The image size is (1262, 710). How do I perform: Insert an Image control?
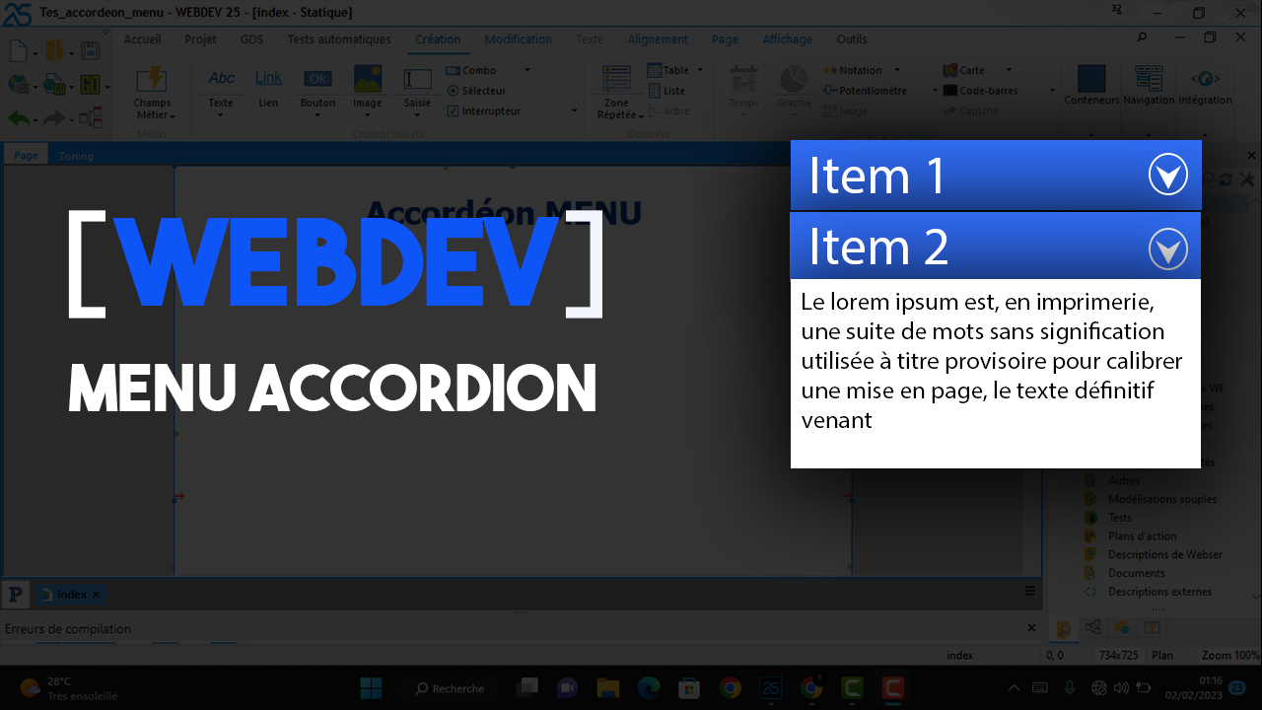pos(367,87)
